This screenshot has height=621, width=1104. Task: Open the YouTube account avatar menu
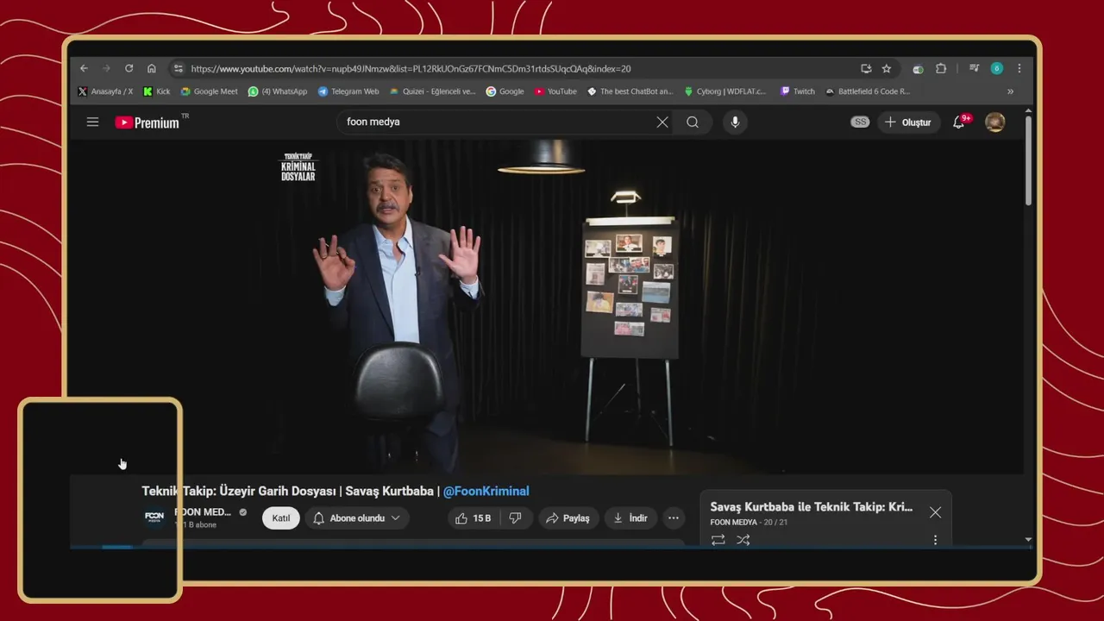tap(995, 122)
